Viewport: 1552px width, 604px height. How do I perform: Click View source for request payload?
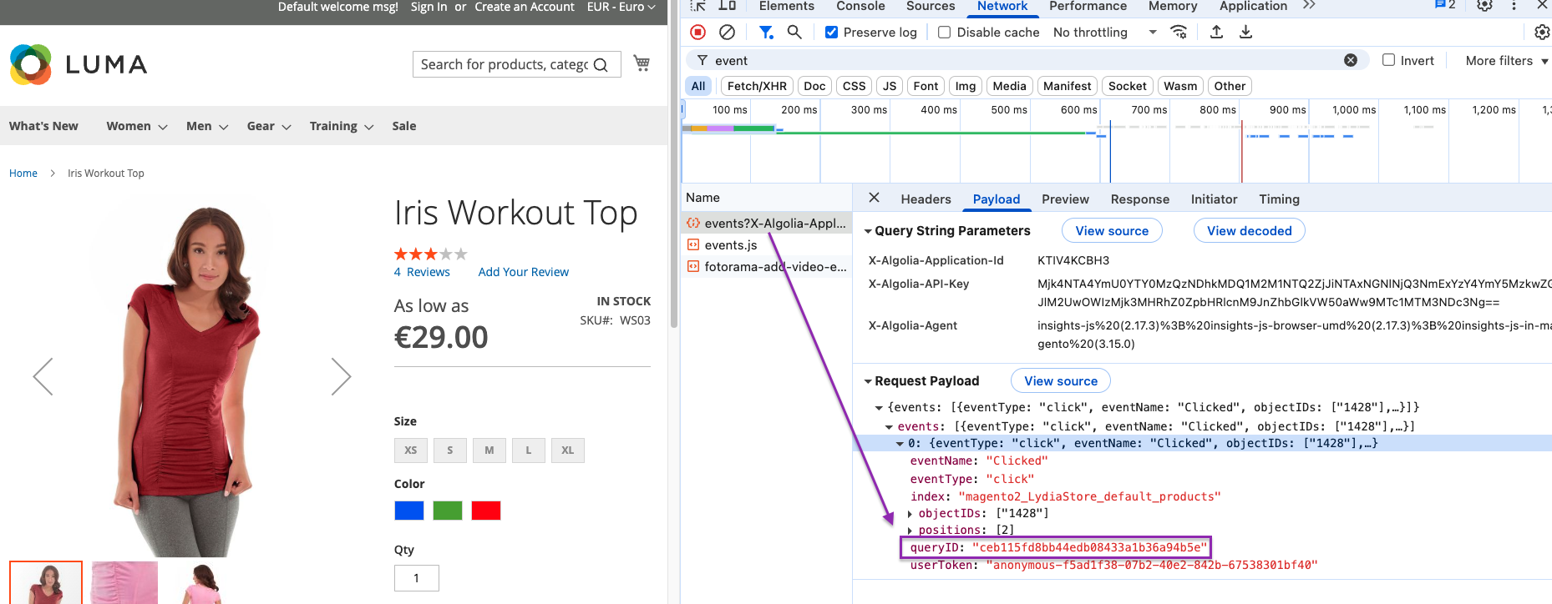[x=1061, y=381]
